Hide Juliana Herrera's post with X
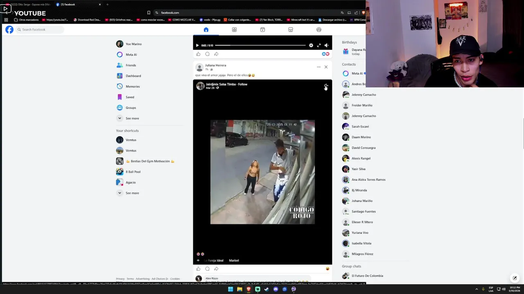This screenshot has height=294, width=524. click(326, 67)
